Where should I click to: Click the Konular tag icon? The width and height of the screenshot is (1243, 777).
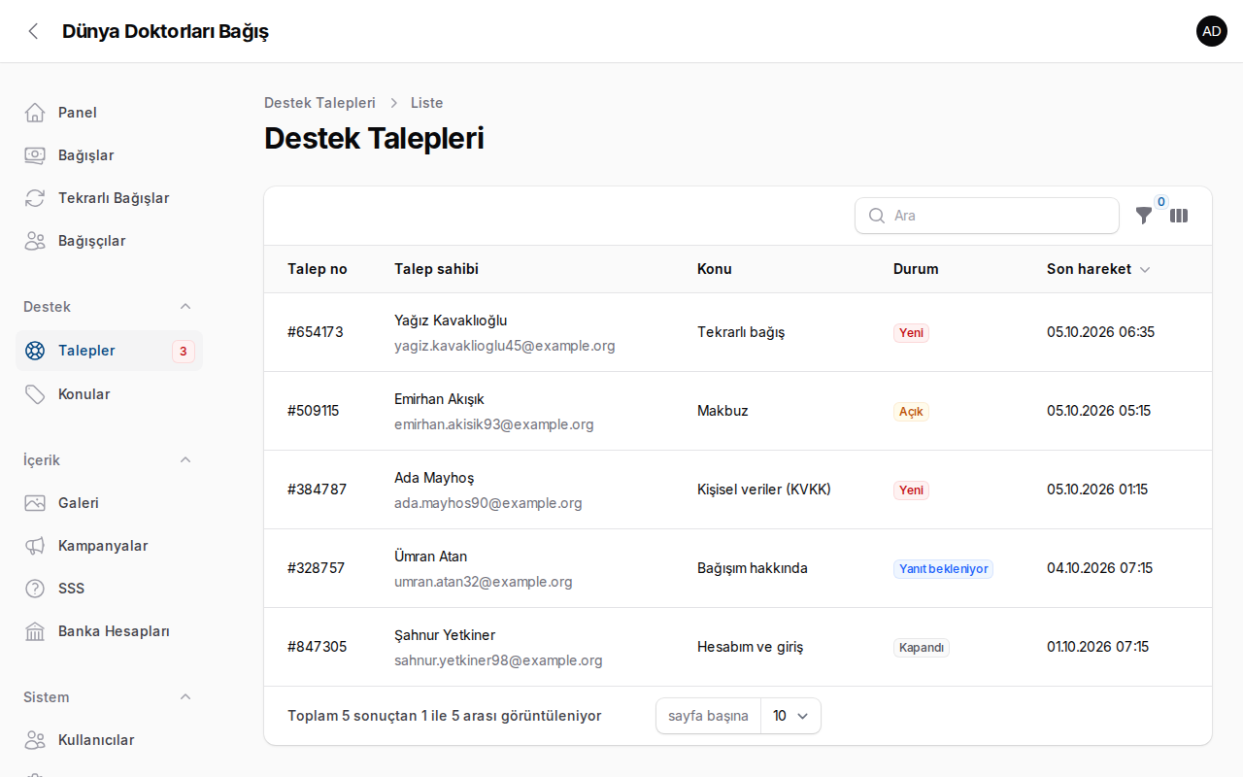(x=35, y=394)
